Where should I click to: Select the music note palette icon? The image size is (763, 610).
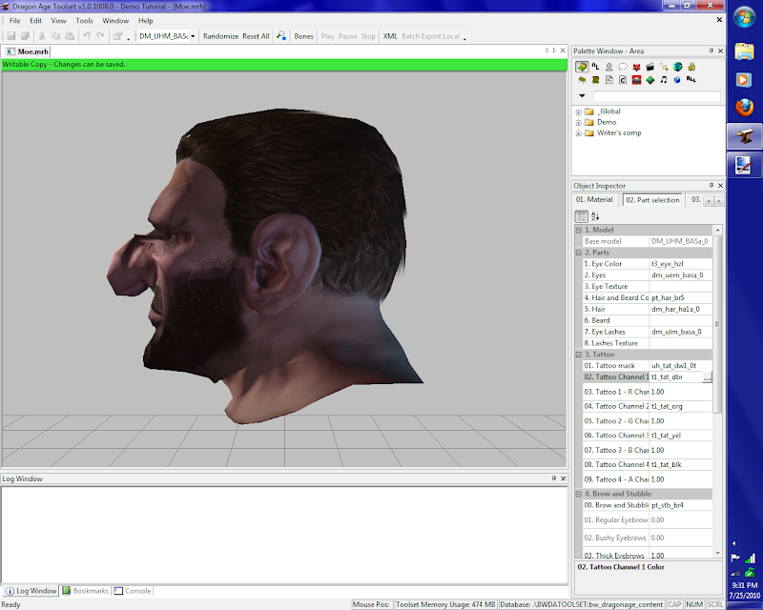(664, 80)
